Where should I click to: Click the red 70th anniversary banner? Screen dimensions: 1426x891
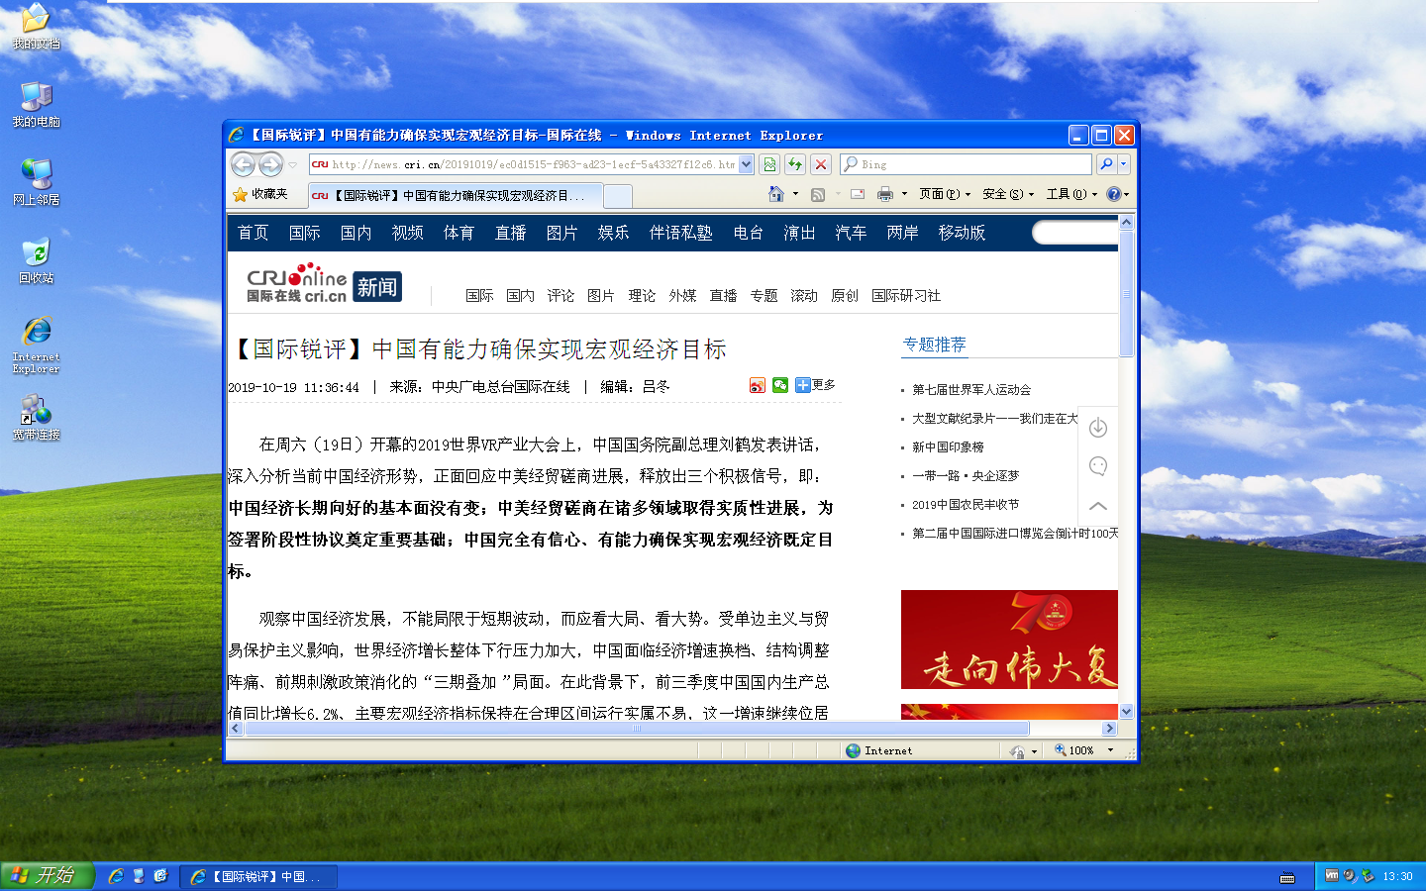(x=1009, y=640)
